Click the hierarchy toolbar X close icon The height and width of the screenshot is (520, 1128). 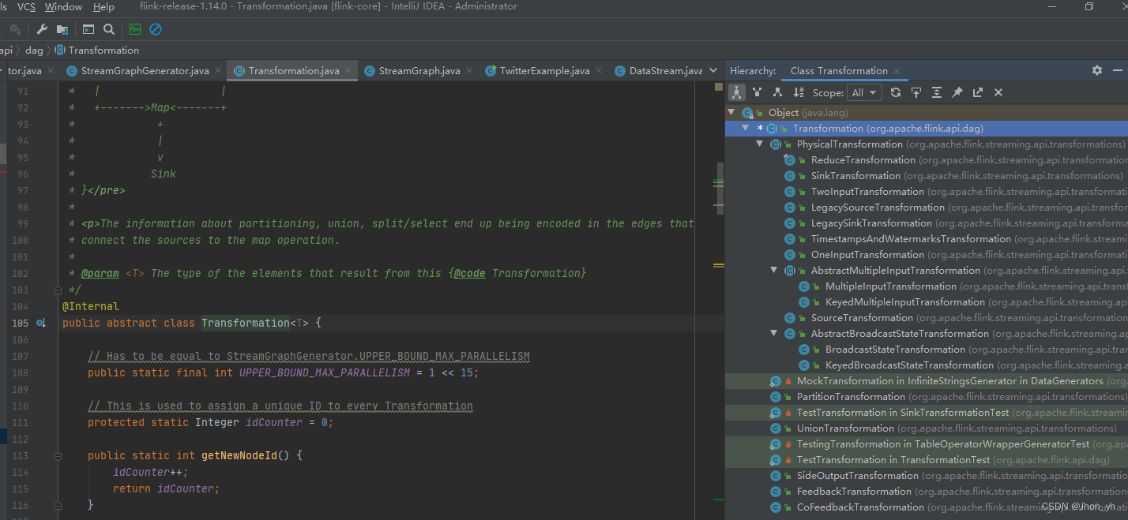tap(998, 92)
